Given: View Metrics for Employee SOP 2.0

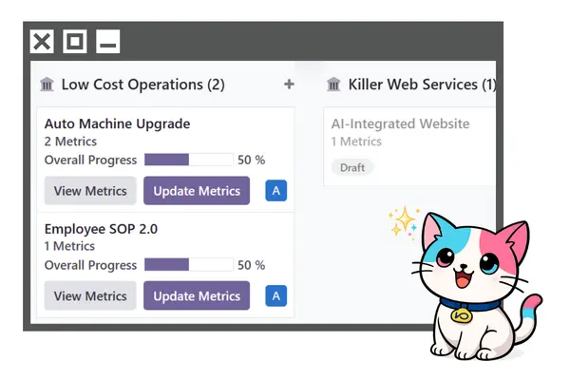Looking at the screenshot, I should (90, 296).
